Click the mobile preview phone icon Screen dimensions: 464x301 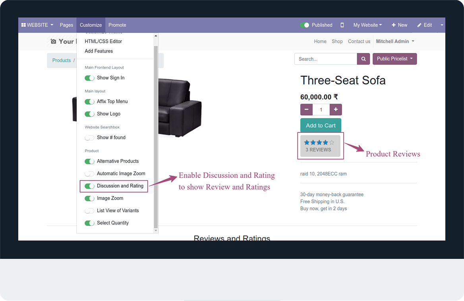(342, 25)
